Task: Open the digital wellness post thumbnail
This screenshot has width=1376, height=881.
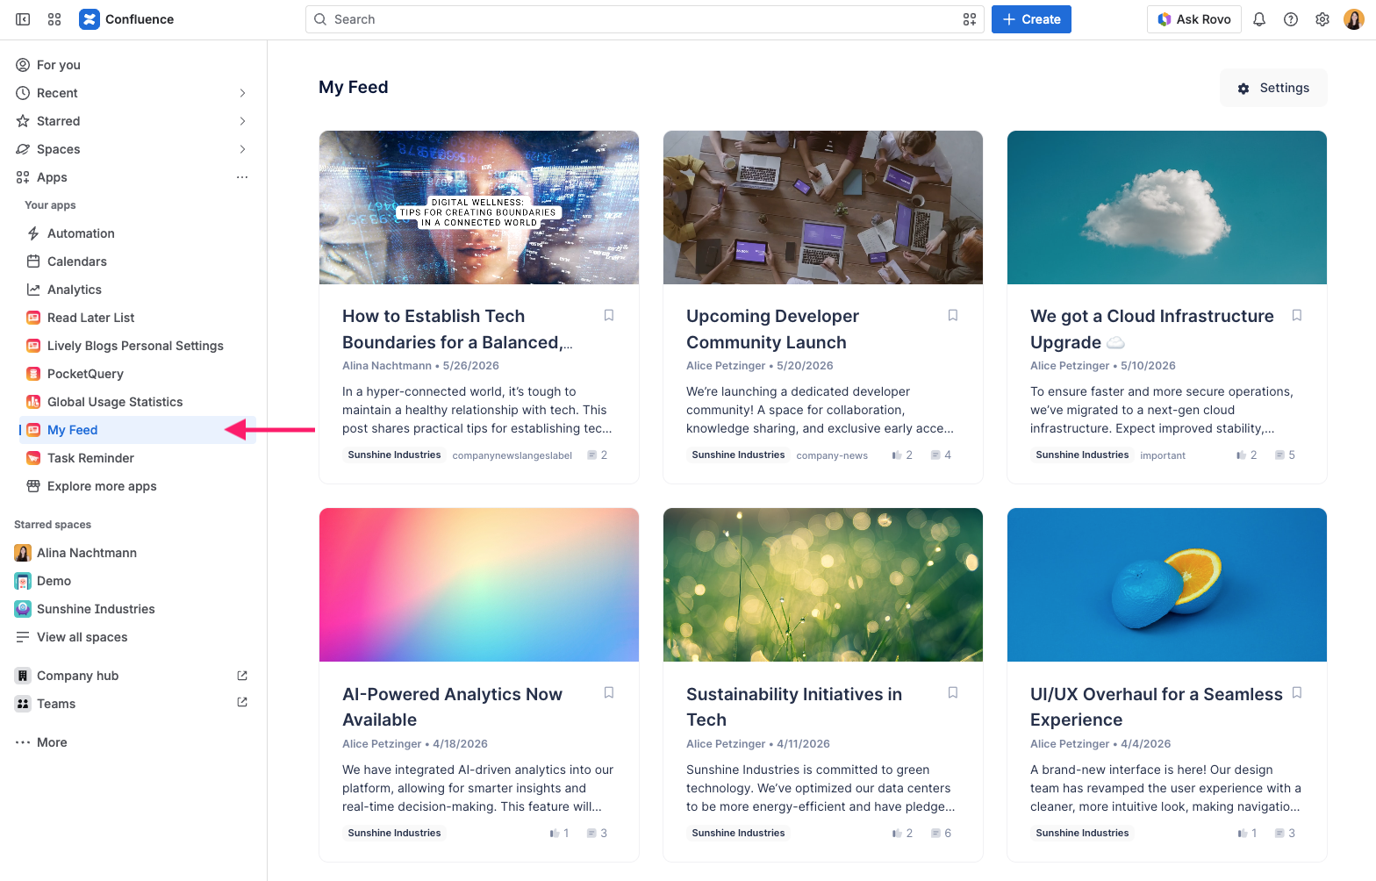Action: point(479,207)
